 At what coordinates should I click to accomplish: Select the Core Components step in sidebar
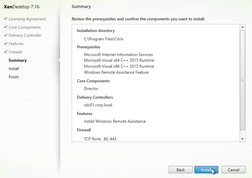(25, 27)
